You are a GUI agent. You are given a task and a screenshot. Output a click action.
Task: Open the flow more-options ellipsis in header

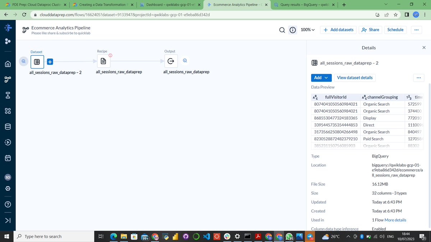point(416,30)
